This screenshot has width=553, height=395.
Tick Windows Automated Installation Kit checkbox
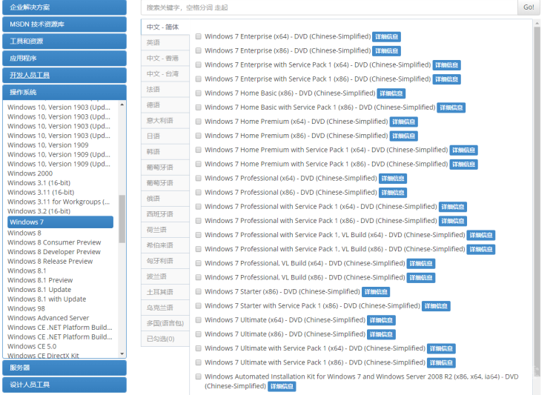tap(199, 376)
